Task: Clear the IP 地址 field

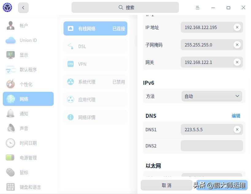Action: (237, 27)
